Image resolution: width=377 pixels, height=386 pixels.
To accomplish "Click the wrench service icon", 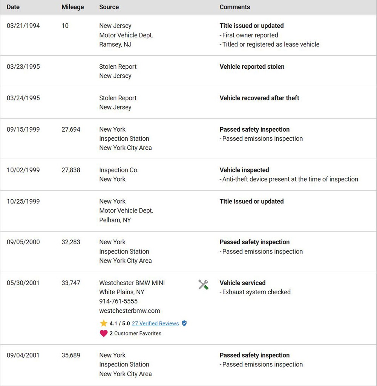I will tap(203, 285).
